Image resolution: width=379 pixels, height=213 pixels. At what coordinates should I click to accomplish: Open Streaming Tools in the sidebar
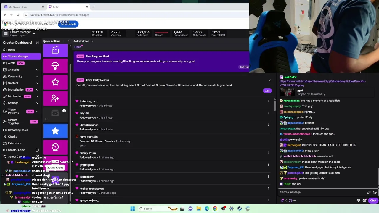(20, 130)
